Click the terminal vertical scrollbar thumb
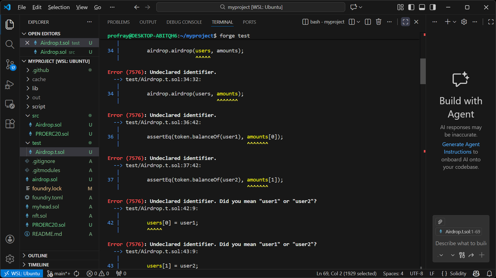The height and width of the screenshot is (278, 496). coord(423,71)
